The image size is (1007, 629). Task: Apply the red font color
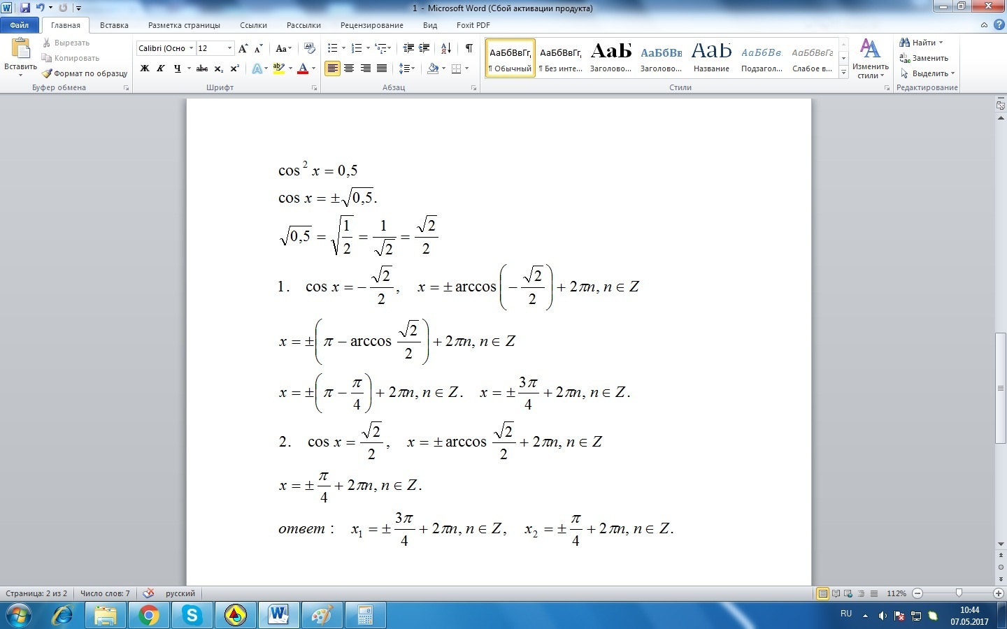[x=303, y=68]
